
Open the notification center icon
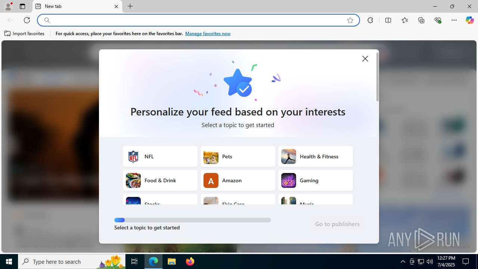pyautogui.click(x=466, y=262)
